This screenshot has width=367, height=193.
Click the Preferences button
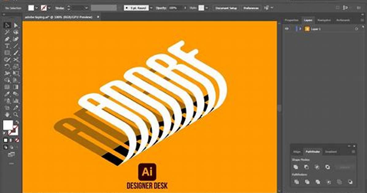coord(251,8)
